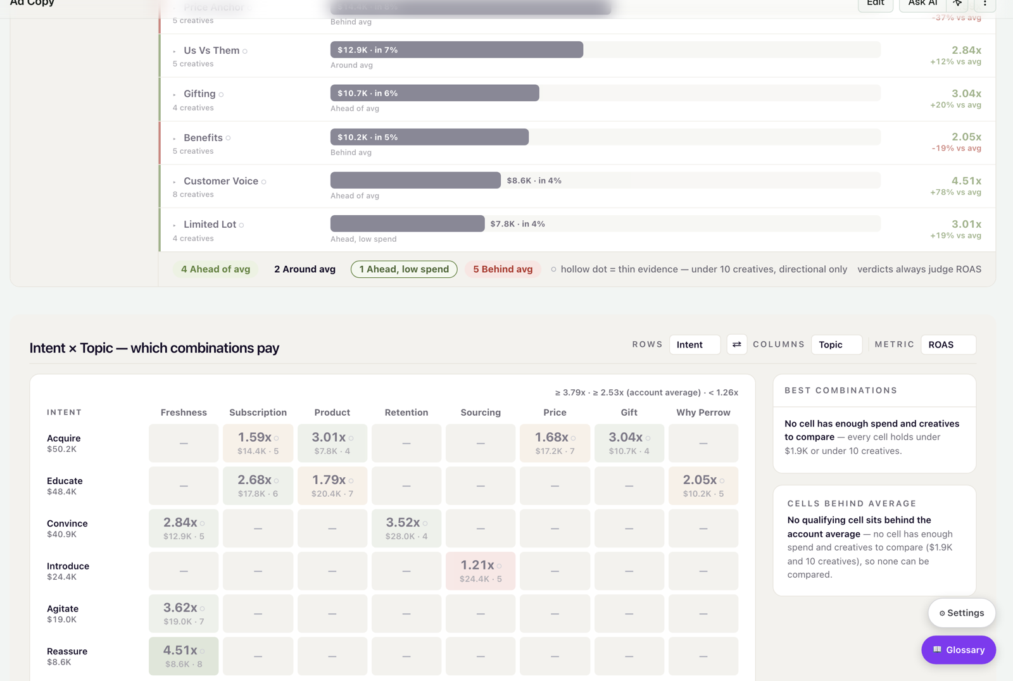This screenshot has height=681, width=1013.
Task: Filter by 5 Behind avg
Action: pyautogui.click(x=503, y=269)
